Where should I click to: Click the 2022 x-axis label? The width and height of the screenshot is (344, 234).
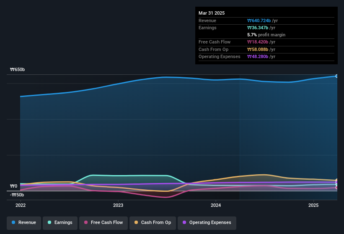pyautogui.click(x=21, y=205)
